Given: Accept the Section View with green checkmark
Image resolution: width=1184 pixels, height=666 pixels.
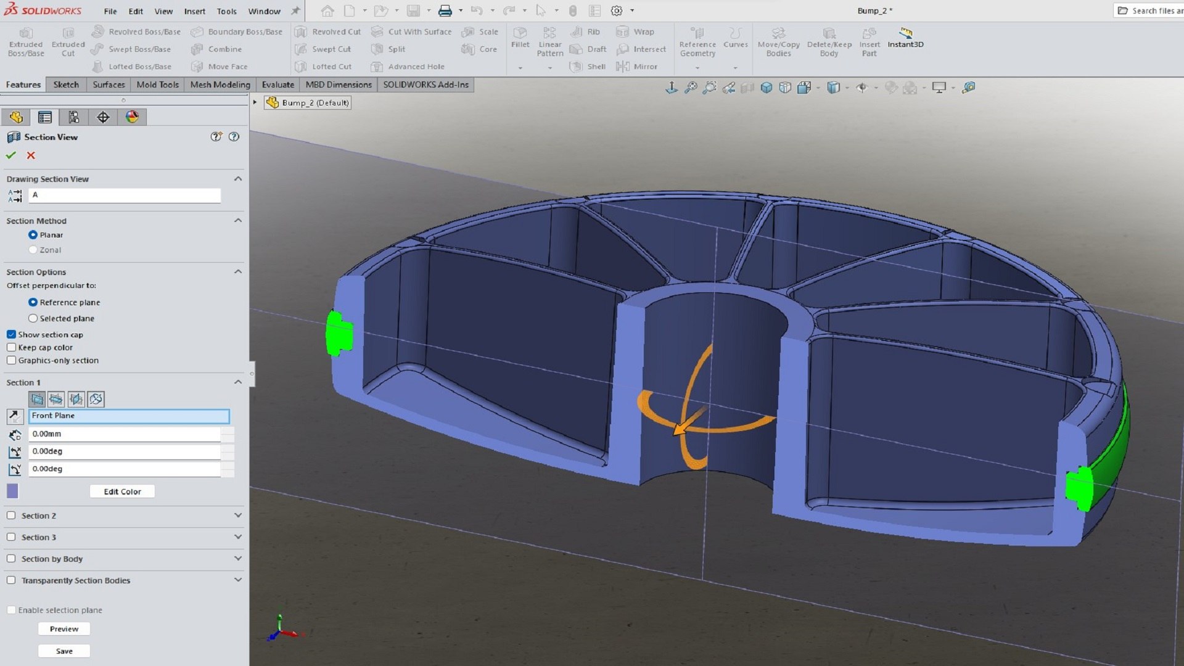Looking at the screenshot, I should [x=11, y=155].
